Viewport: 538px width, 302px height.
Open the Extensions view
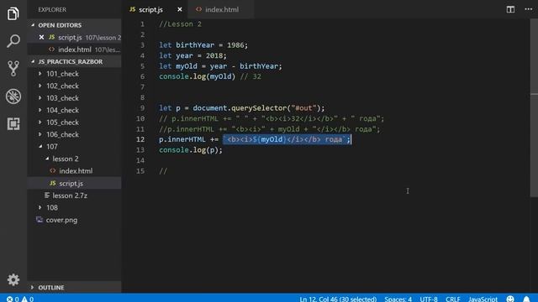pos(13,123)
